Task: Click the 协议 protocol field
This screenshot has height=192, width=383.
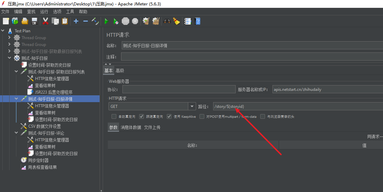Action: point(179,89)
